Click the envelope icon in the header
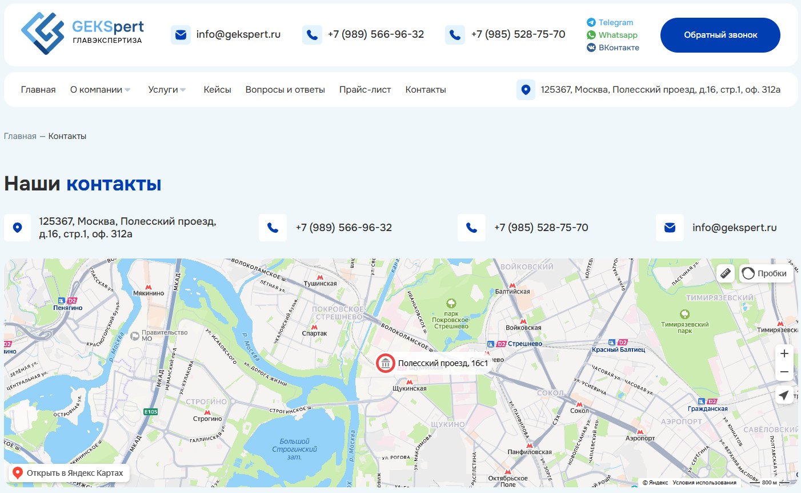The width and height of the screenshot is (801, 493). coord(181,35)
